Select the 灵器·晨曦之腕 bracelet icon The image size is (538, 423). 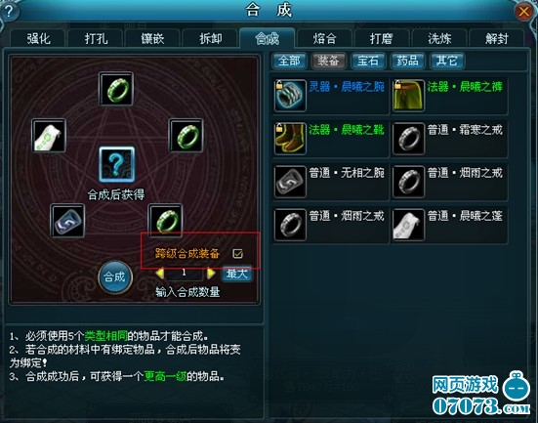pos(290,96)
